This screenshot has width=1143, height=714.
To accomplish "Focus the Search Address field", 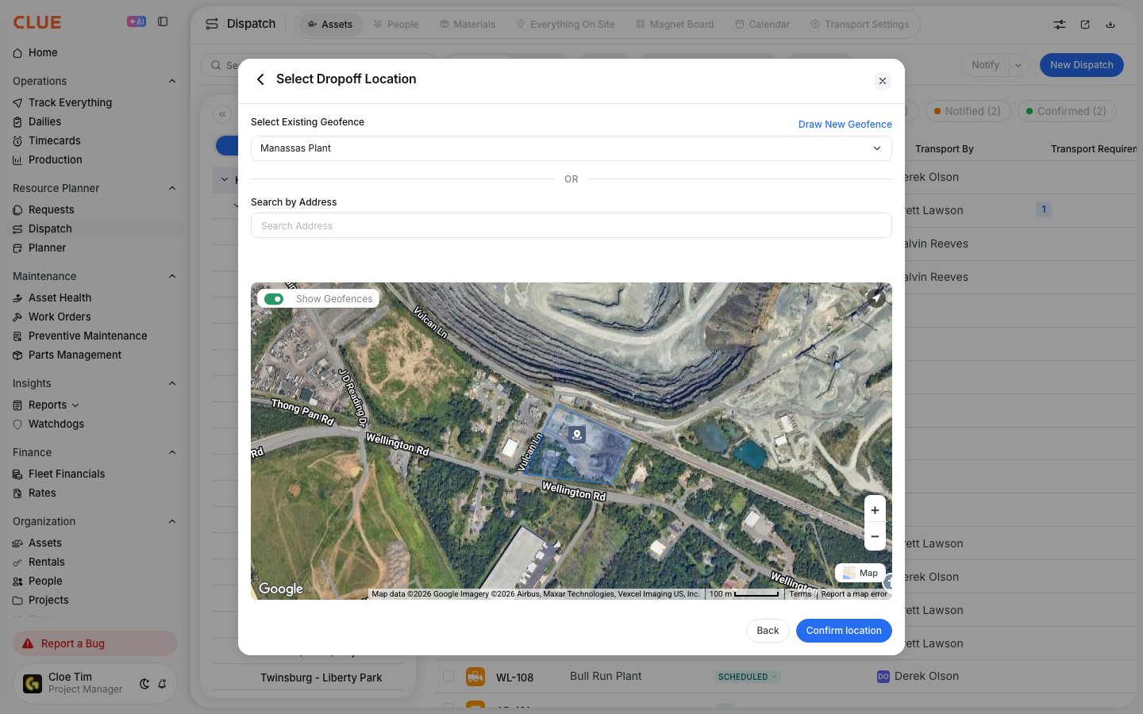I will (571, 226).
